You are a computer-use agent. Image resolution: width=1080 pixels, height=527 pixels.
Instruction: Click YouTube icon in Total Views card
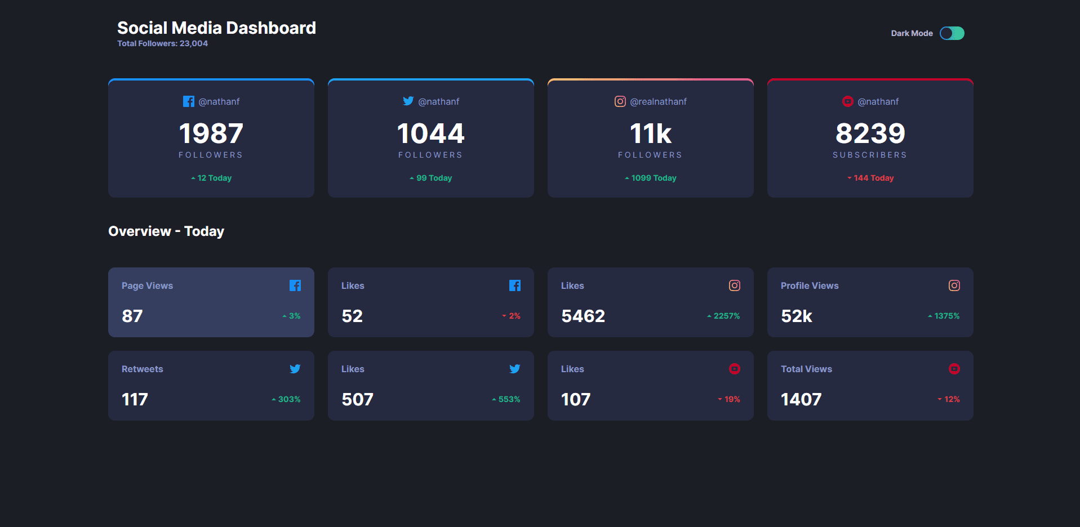click(954, 369)
